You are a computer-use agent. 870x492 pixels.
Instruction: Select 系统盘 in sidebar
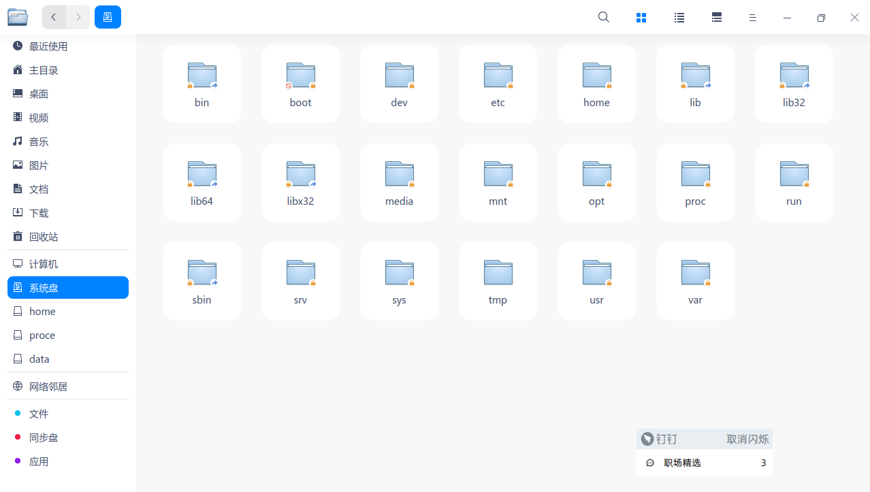click(68, 287)
